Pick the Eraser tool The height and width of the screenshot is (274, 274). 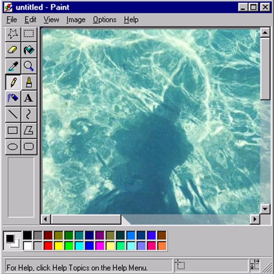13,50
